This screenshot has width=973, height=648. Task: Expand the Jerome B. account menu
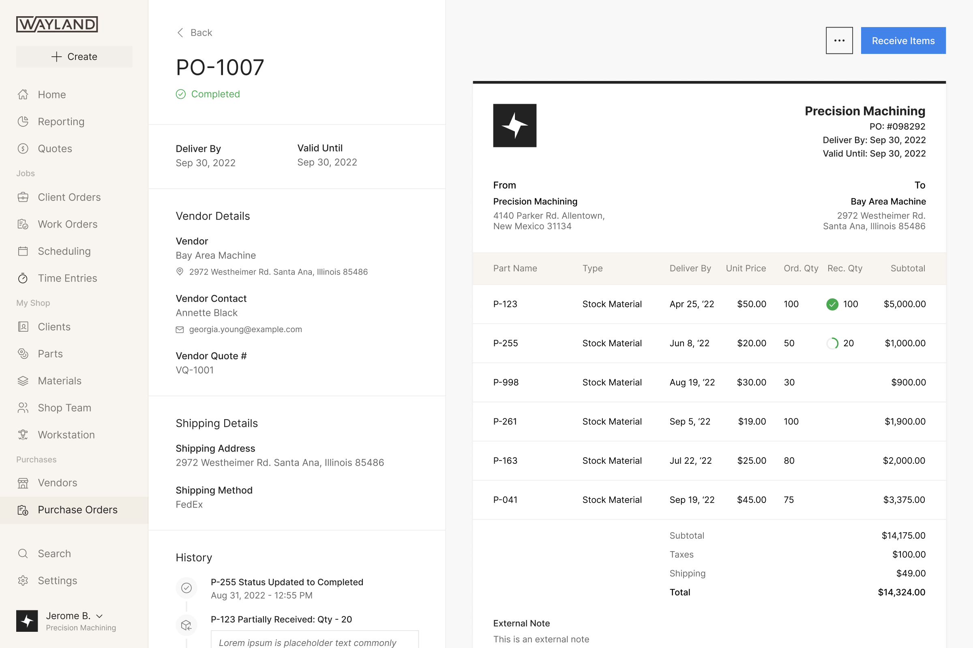(x=99, y=616)
